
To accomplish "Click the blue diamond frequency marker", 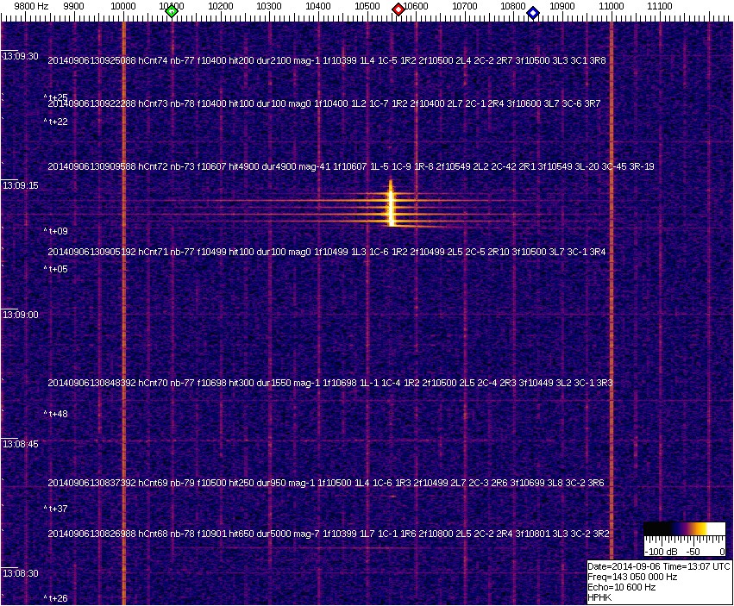I will [x=533, y=12].
